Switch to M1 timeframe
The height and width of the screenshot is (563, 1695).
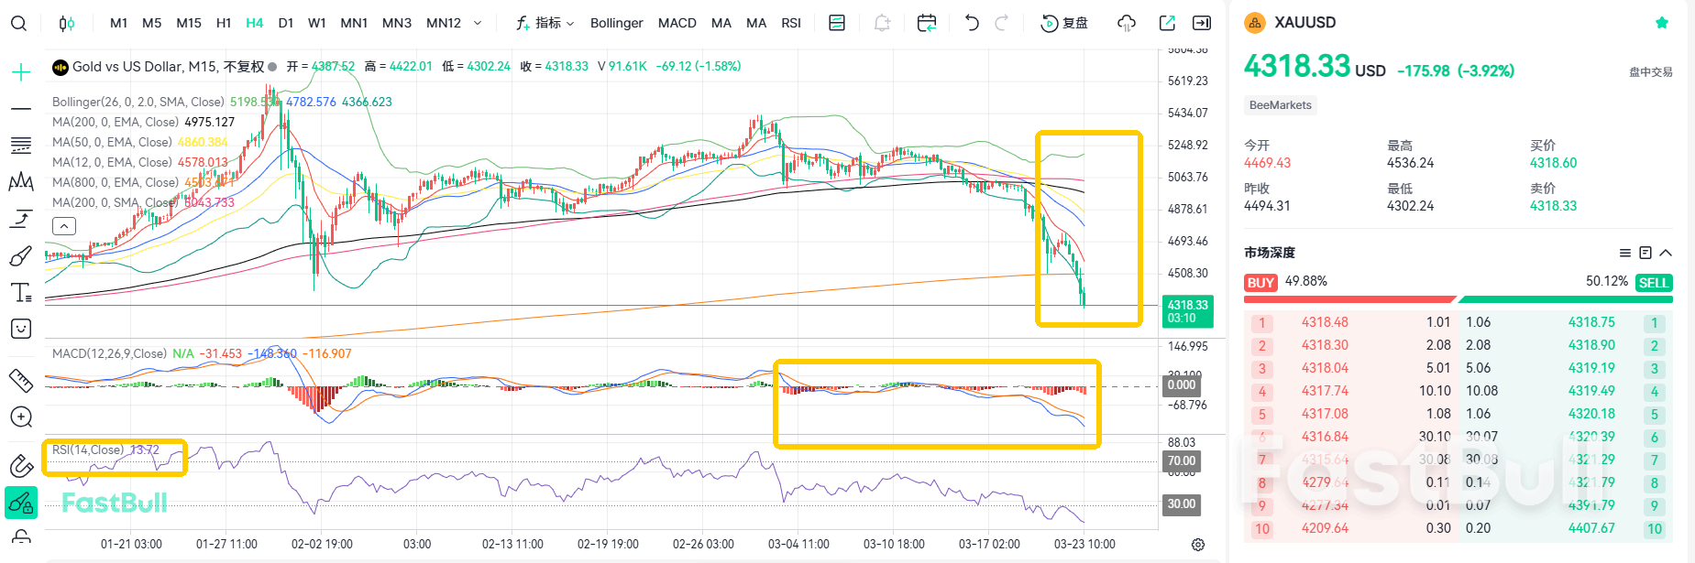[119, 23]
